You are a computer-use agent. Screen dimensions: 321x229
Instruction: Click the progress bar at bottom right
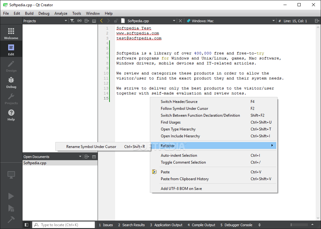pos(299,224)
